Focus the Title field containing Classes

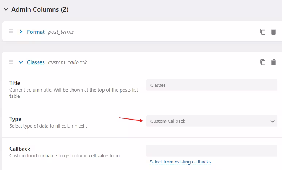[211, 85]
